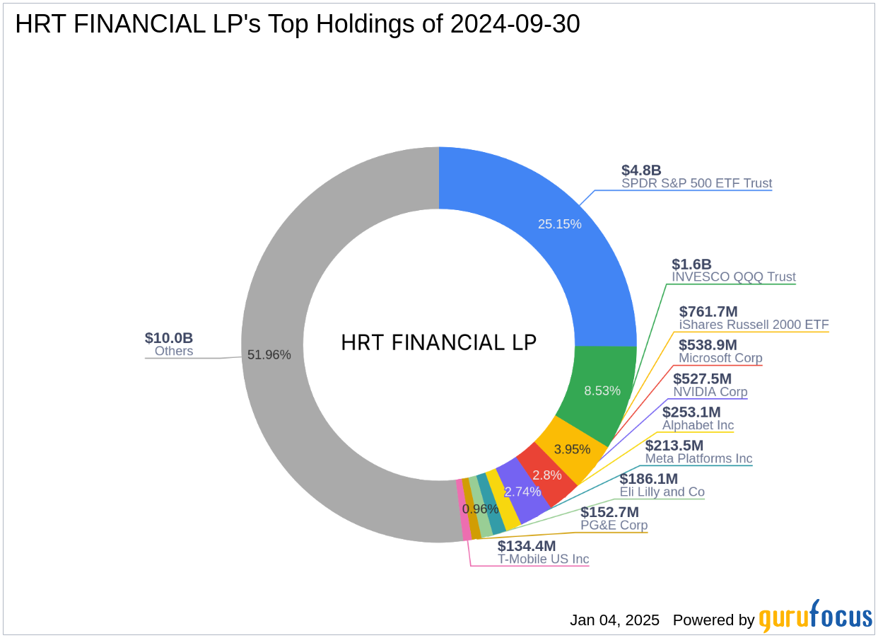Click the Microsoft Corp label
Image resolution: width=878 pixels, height=638 pixels.
720,358
